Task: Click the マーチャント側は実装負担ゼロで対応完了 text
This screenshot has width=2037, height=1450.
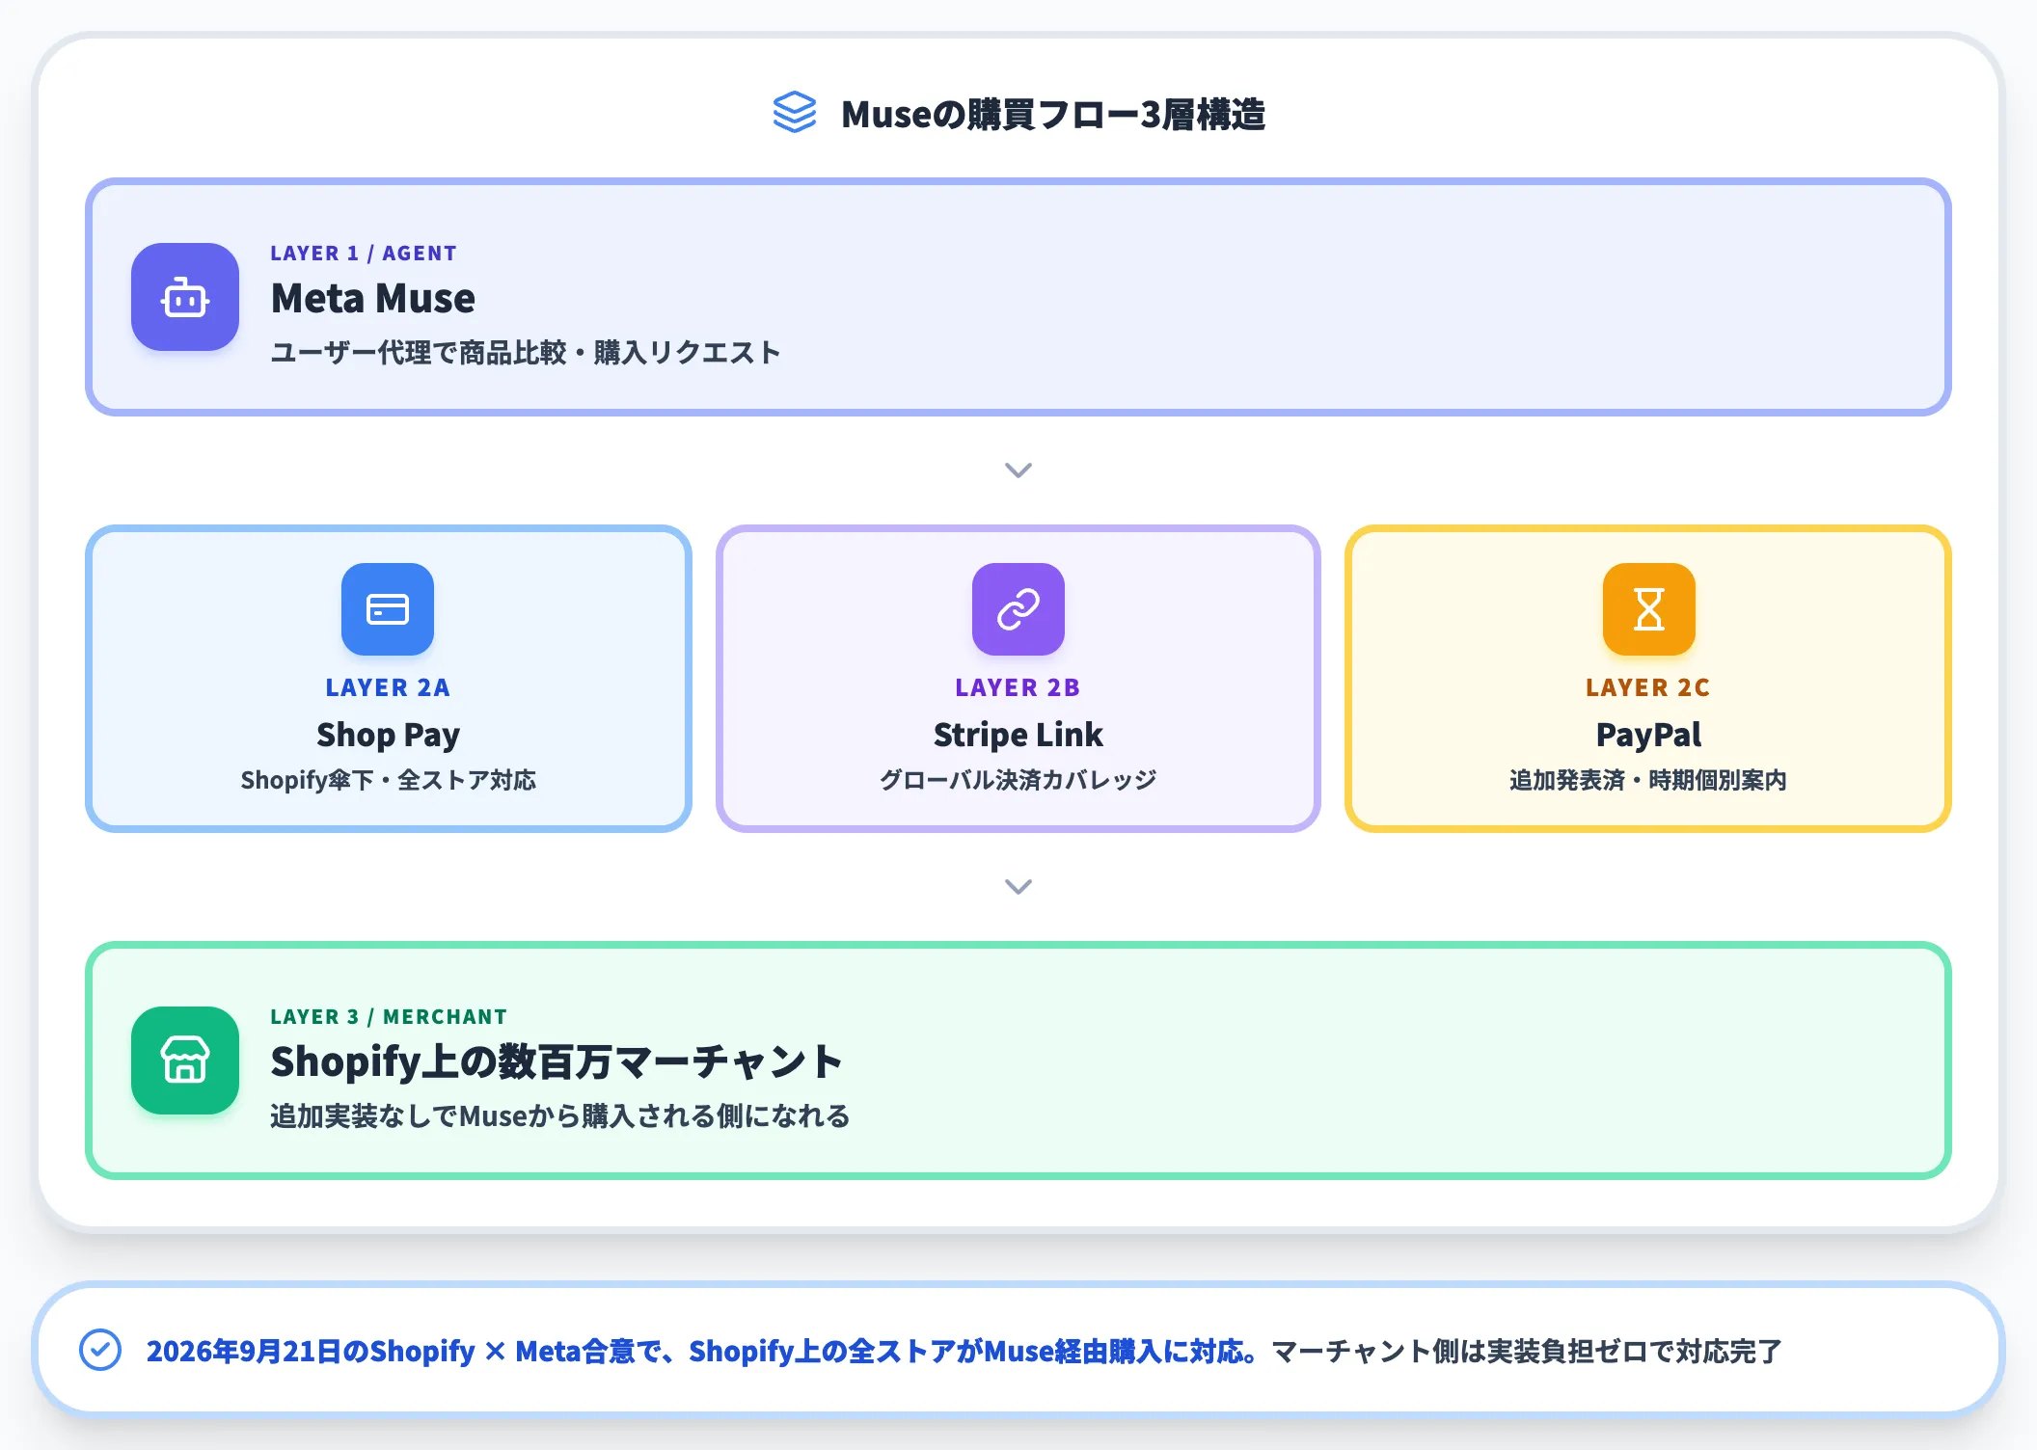Action: click(x=1527, y=1351)
